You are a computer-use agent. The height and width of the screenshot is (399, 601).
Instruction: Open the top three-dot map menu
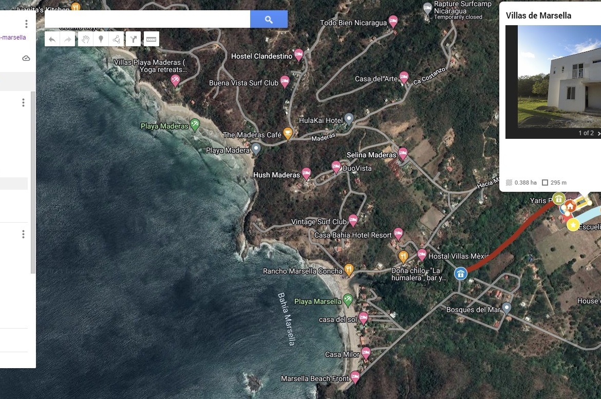coord(26,24)
